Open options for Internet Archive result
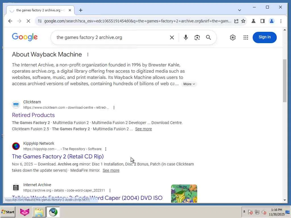This screenshot has height=218, width=291. pyautogui.click(x=110, y=190)
